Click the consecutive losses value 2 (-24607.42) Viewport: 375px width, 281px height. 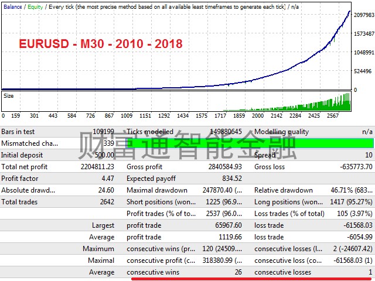[353, 249]
